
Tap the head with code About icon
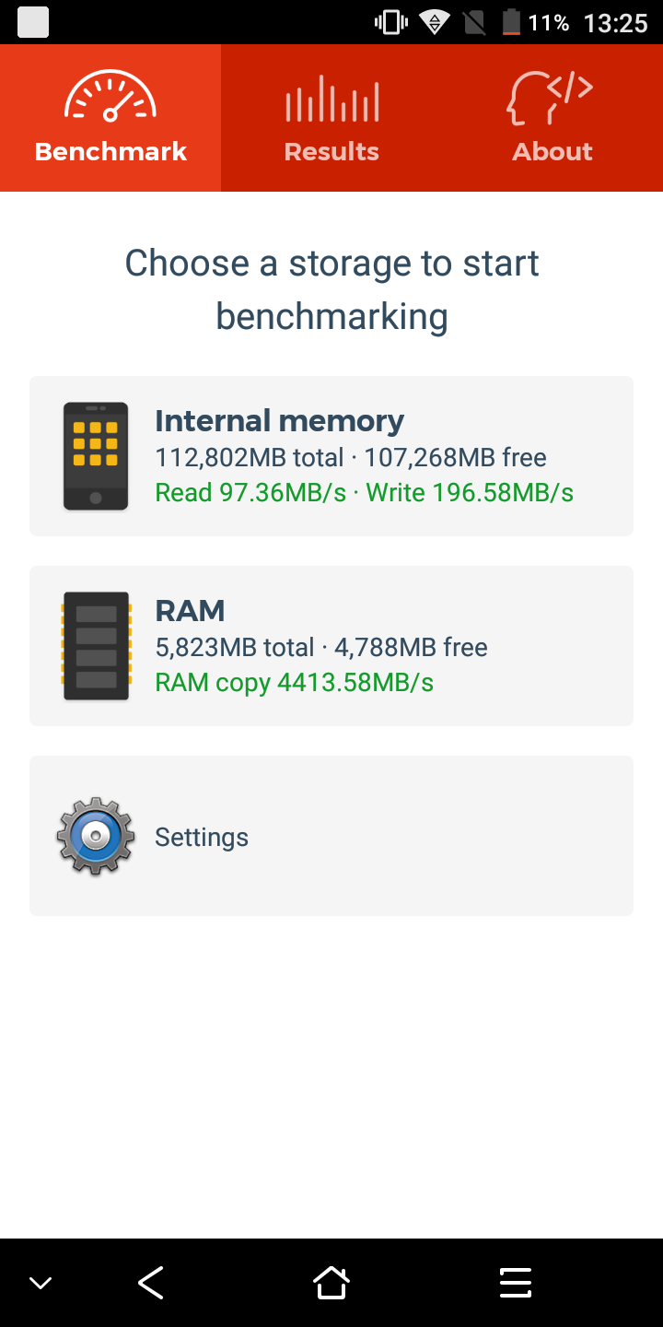[x=551, y=98]
